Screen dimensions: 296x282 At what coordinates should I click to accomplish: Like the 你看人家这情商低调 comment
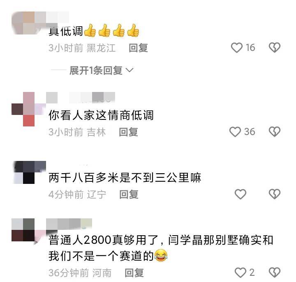235,132
